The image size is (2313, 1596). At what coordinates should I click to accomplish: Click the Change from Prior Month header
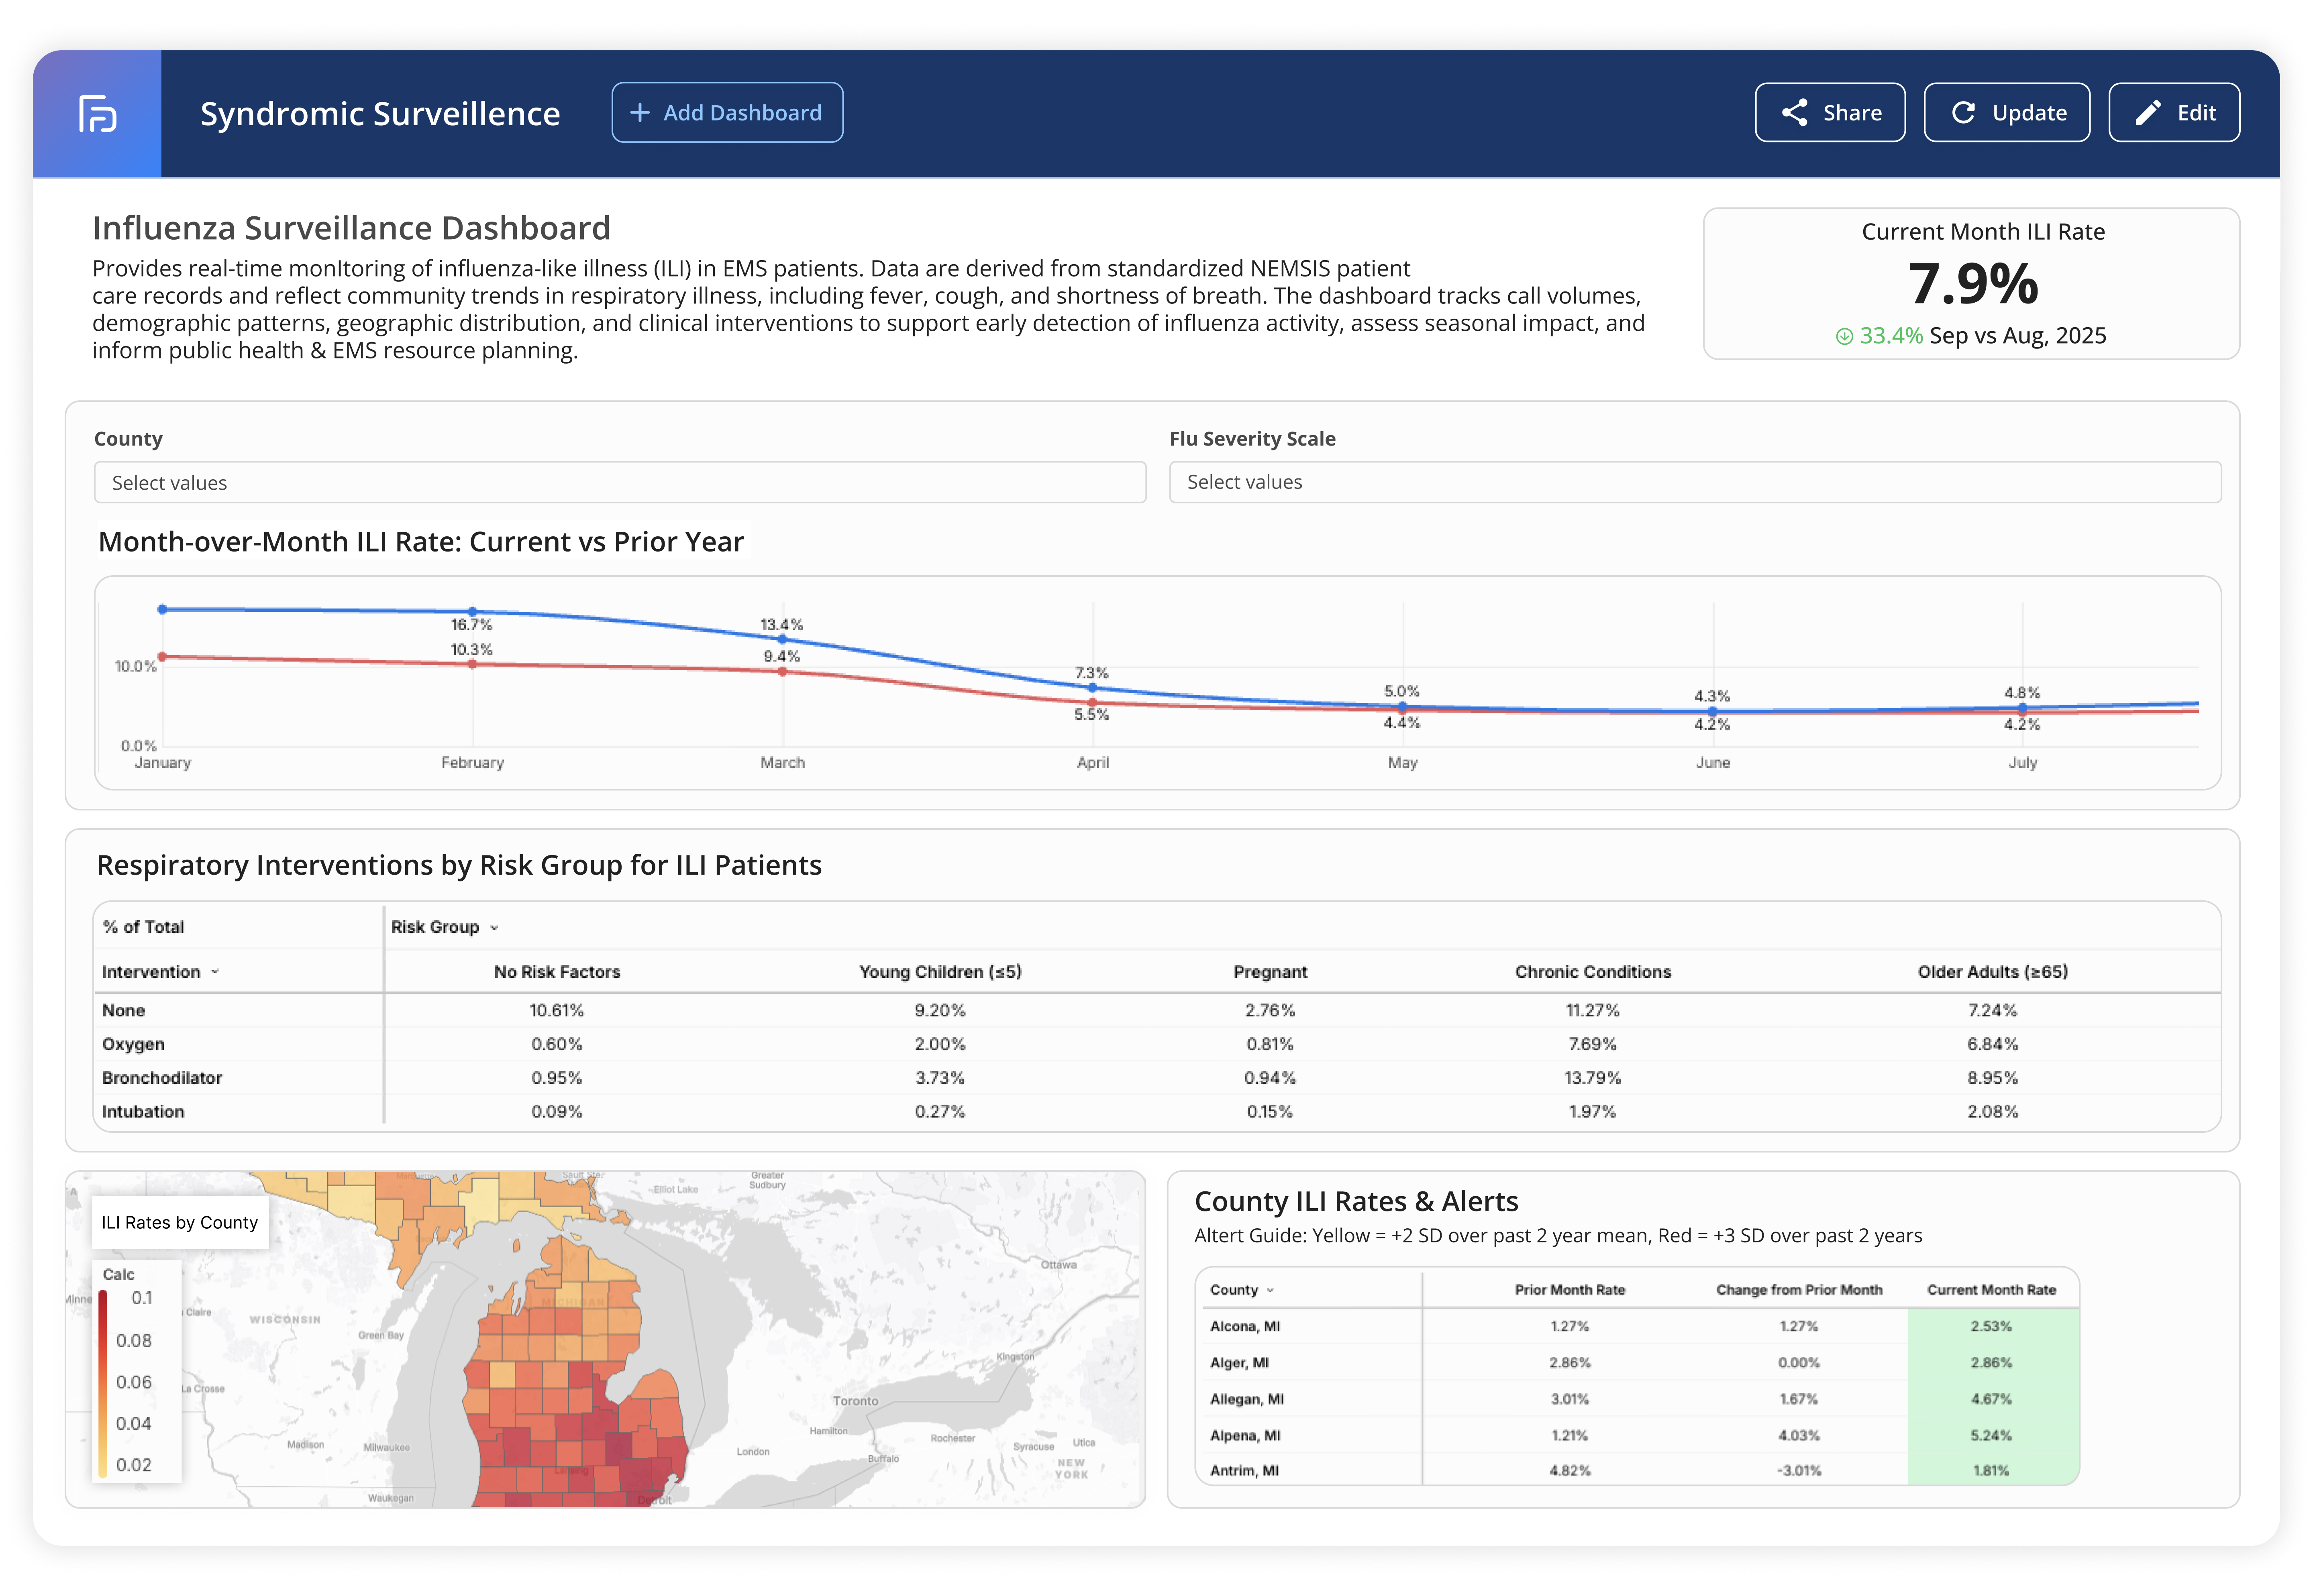coord(1798,1290)
